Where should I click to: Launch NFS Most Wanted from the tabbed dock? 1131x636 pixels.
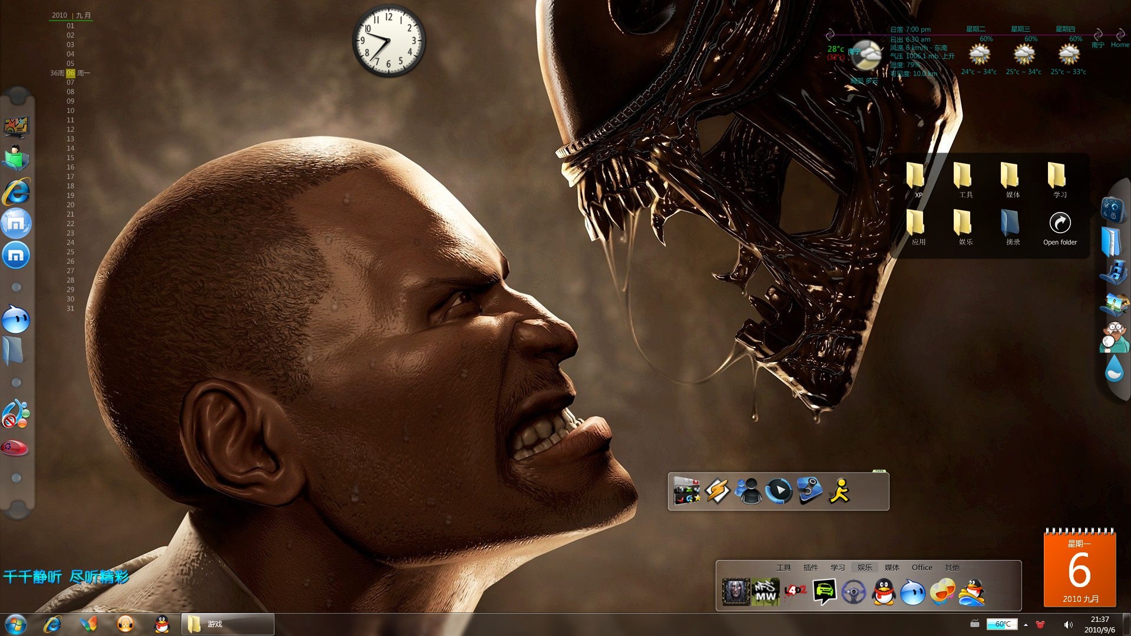pos(766,591)
